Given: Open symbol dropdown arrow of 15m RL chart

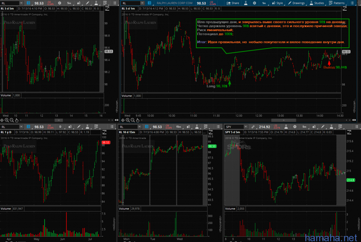Looking at the screenshot, I should (x=140, y=127).
